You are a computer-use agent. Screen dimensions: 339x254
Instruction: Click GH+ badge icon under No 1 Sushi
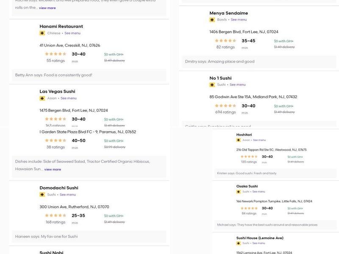tap(212, 85)
